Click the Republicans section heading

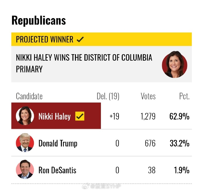pyautogui.click(x=39, y=21)
